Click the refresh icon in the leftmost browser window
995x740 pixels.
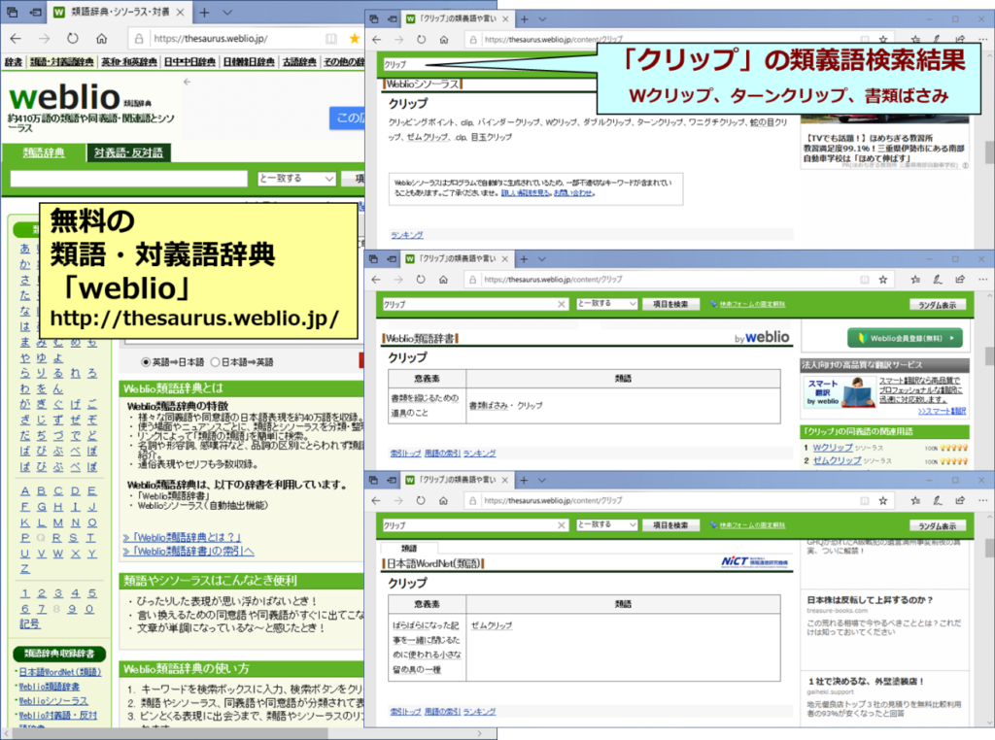pyautogui.click(x=73, y=39)
